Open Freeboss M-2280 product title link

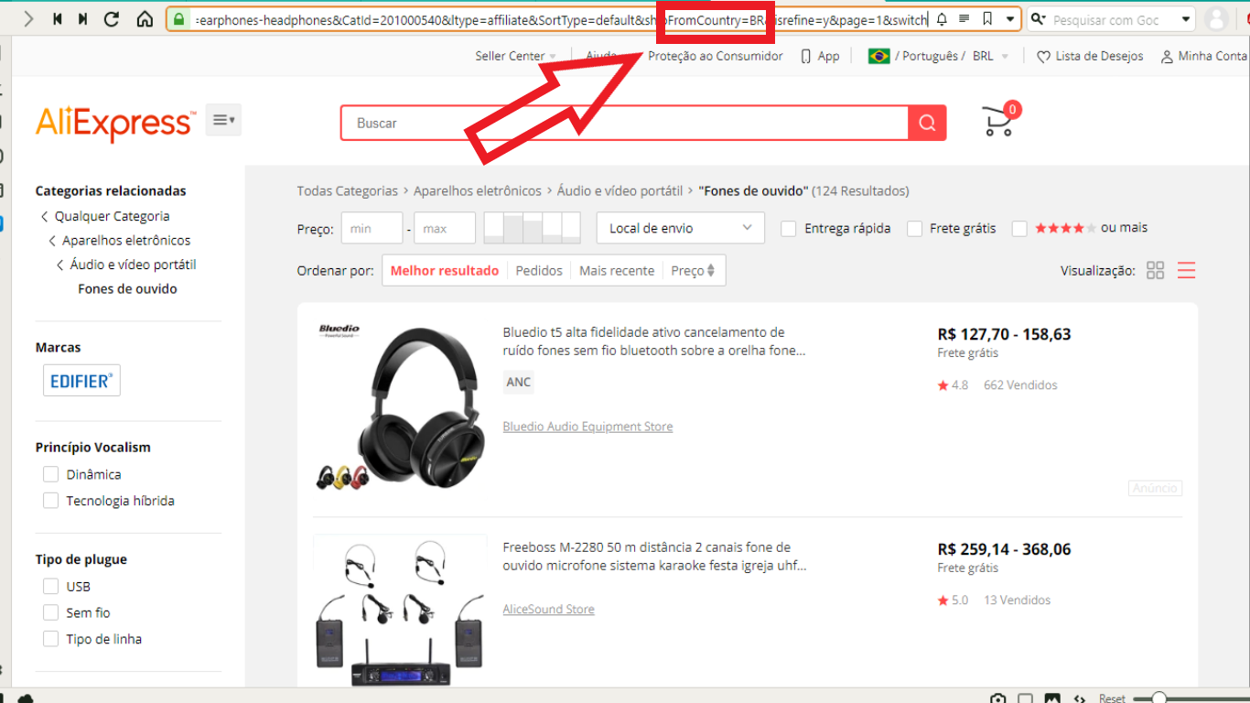(x=654, y=557)
